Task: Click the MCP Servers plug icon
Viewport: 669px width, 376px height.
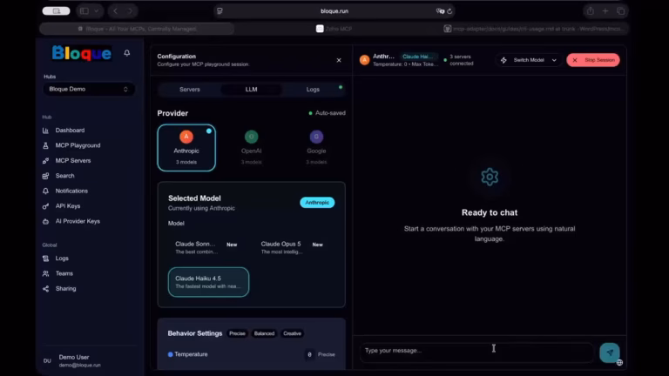Action: pos(45,161)
